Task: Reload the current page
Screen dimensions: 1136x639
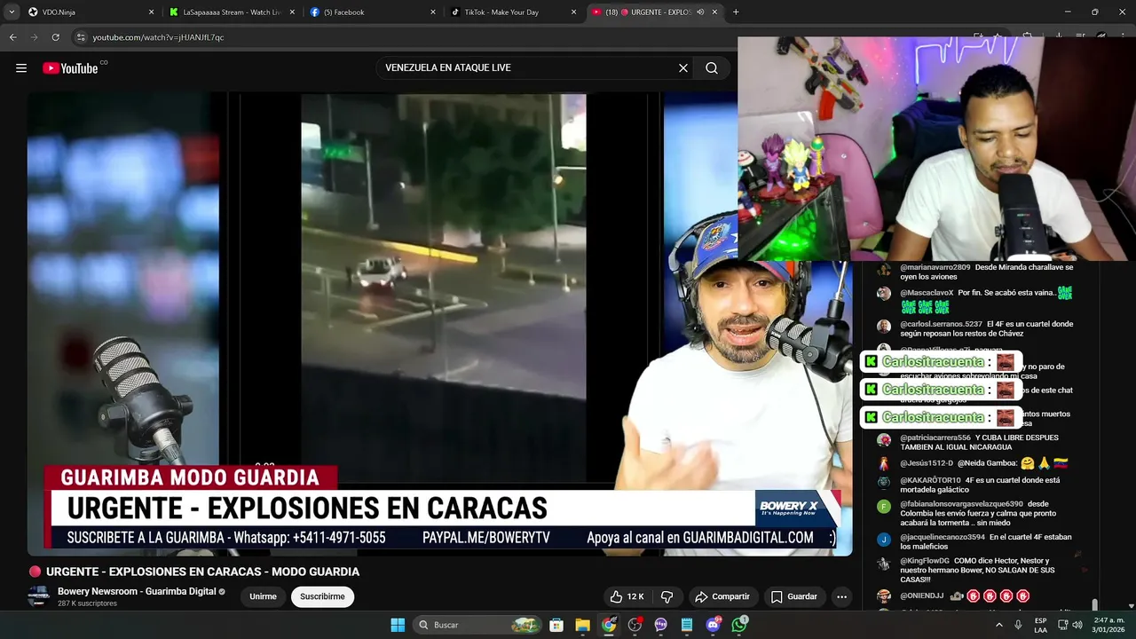Action: point(55,37)
